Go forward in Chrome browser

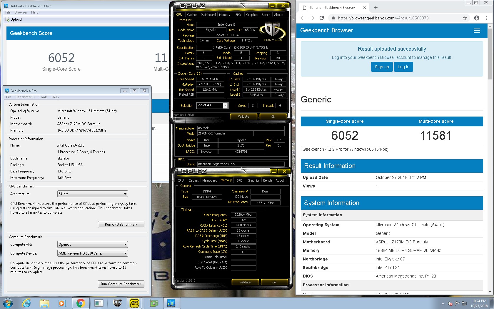(x=312, y=18)
